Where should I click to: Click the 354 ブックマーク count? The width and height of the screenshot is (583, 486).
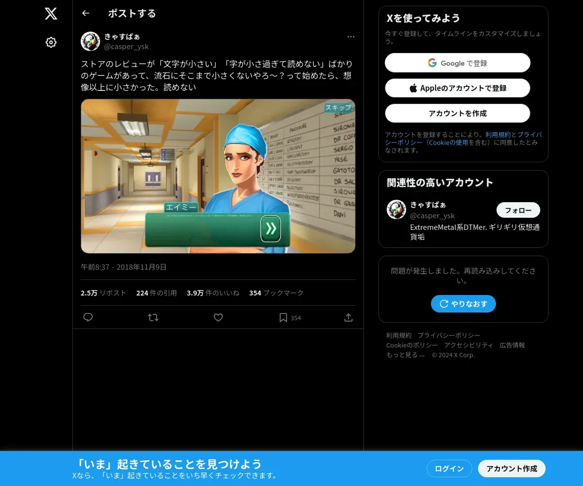(276, 293)
